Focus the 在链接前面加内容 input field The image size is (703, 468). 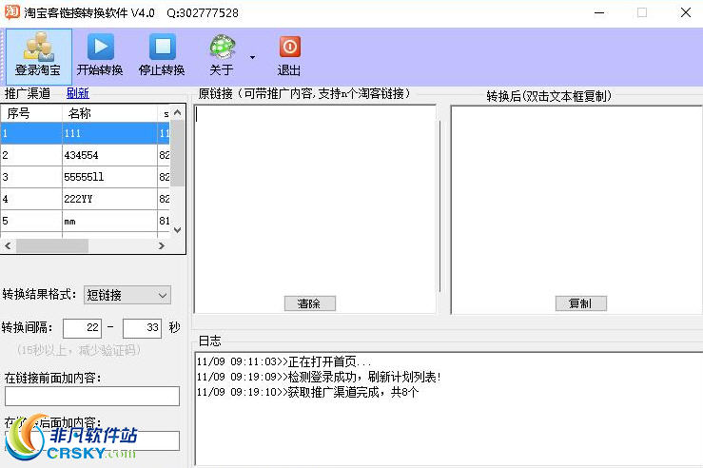click(x=92, y=397)
